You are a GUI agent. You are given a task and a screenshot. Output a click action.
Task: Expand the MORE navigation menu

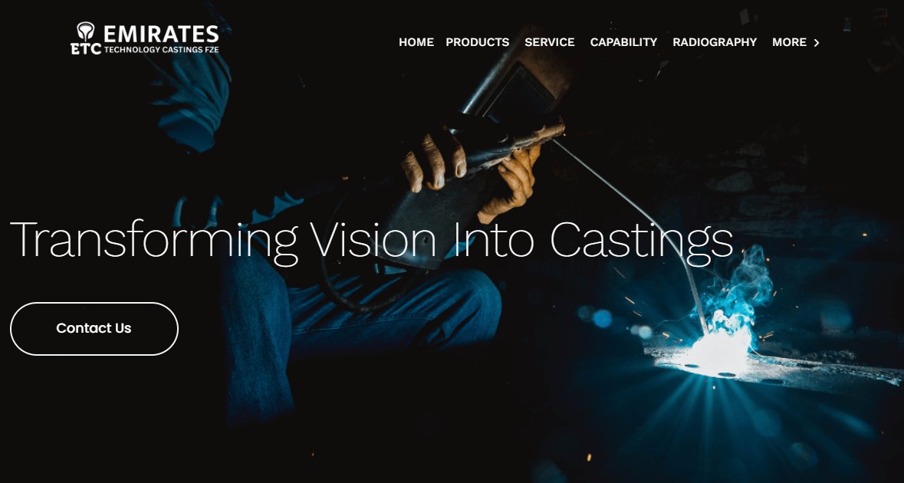pyautogui.click(x=796, y=42)
